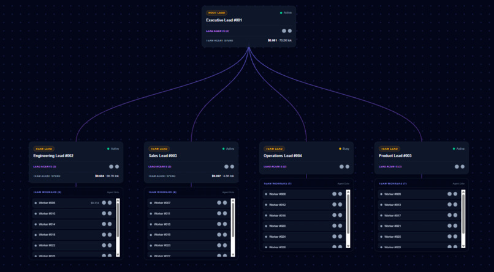The height and width of the screenshot is (272, 494).
Task: Click scroll-up arrow in Operations team workers list
Action: [348, 191]
